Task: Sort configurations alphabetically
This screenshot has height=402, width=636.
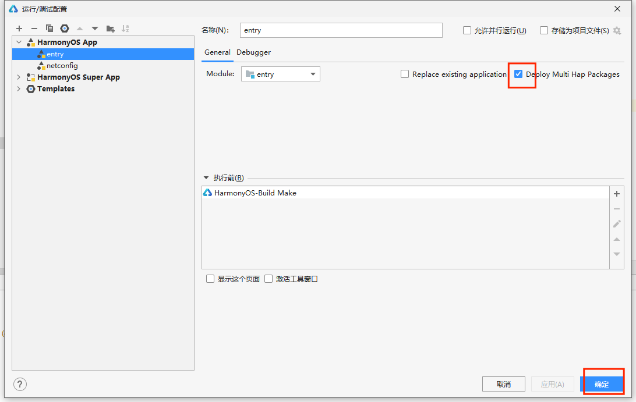Action: (x=125, y=29)
